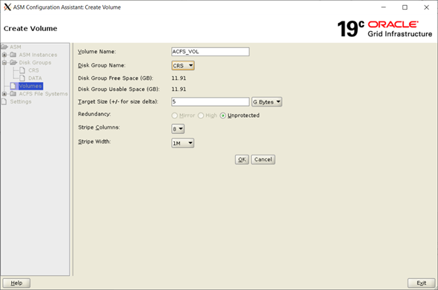Click the Volumes page icon in tree
Viewport: 438px width, 290px height.
pyautogui.click(x=13, y=86)
